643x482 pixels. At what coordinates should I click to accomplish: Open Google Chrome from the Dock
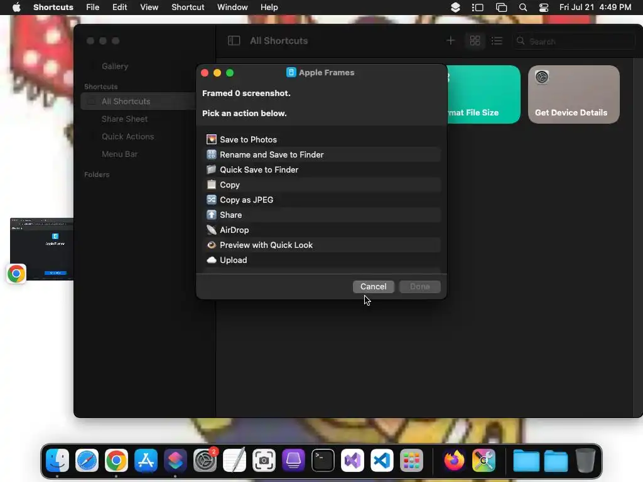(116, 460)
